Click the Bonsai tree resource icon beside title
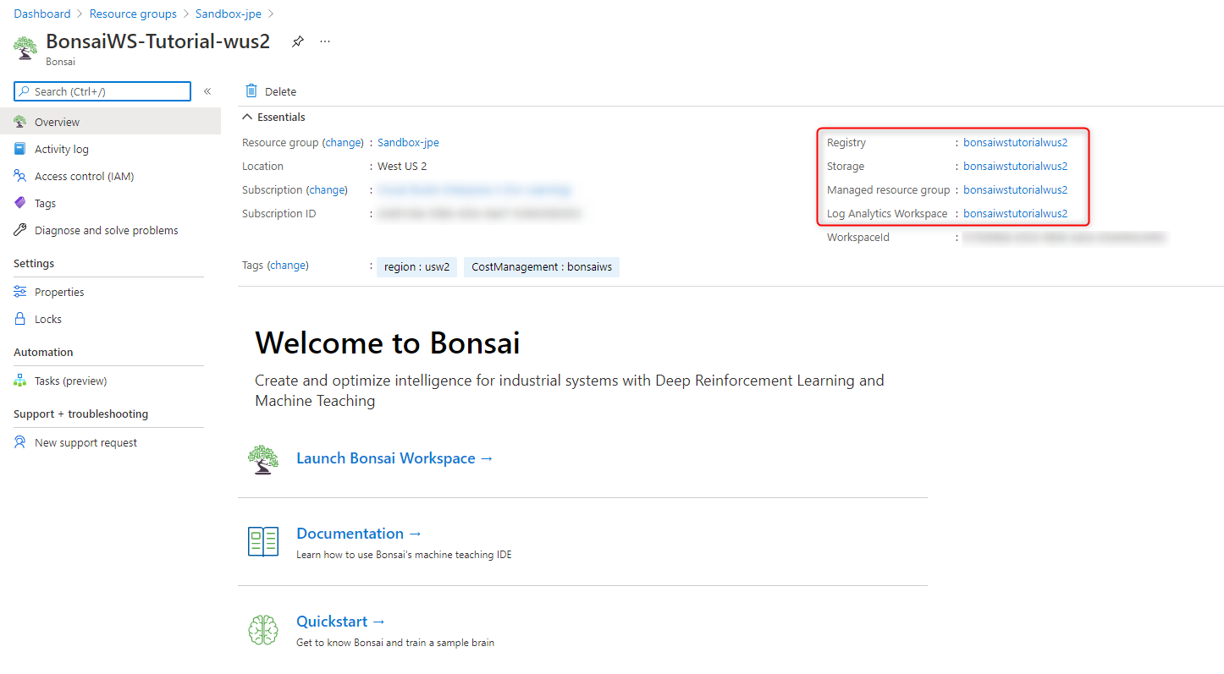1224x674 pixels. pos(25,47)
